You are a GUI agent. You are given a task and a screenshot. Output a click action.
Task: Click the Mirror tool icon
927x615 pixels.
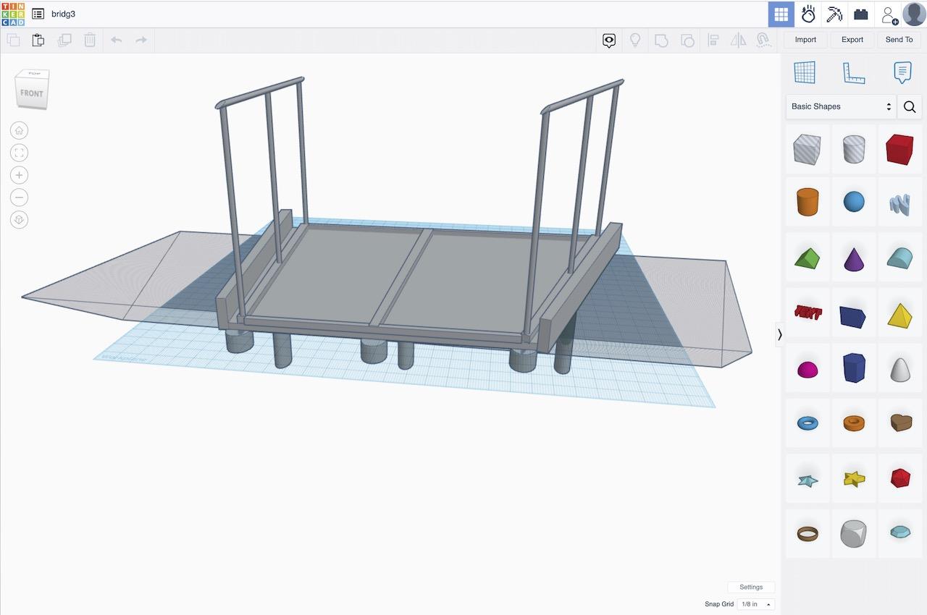point(738,41)
